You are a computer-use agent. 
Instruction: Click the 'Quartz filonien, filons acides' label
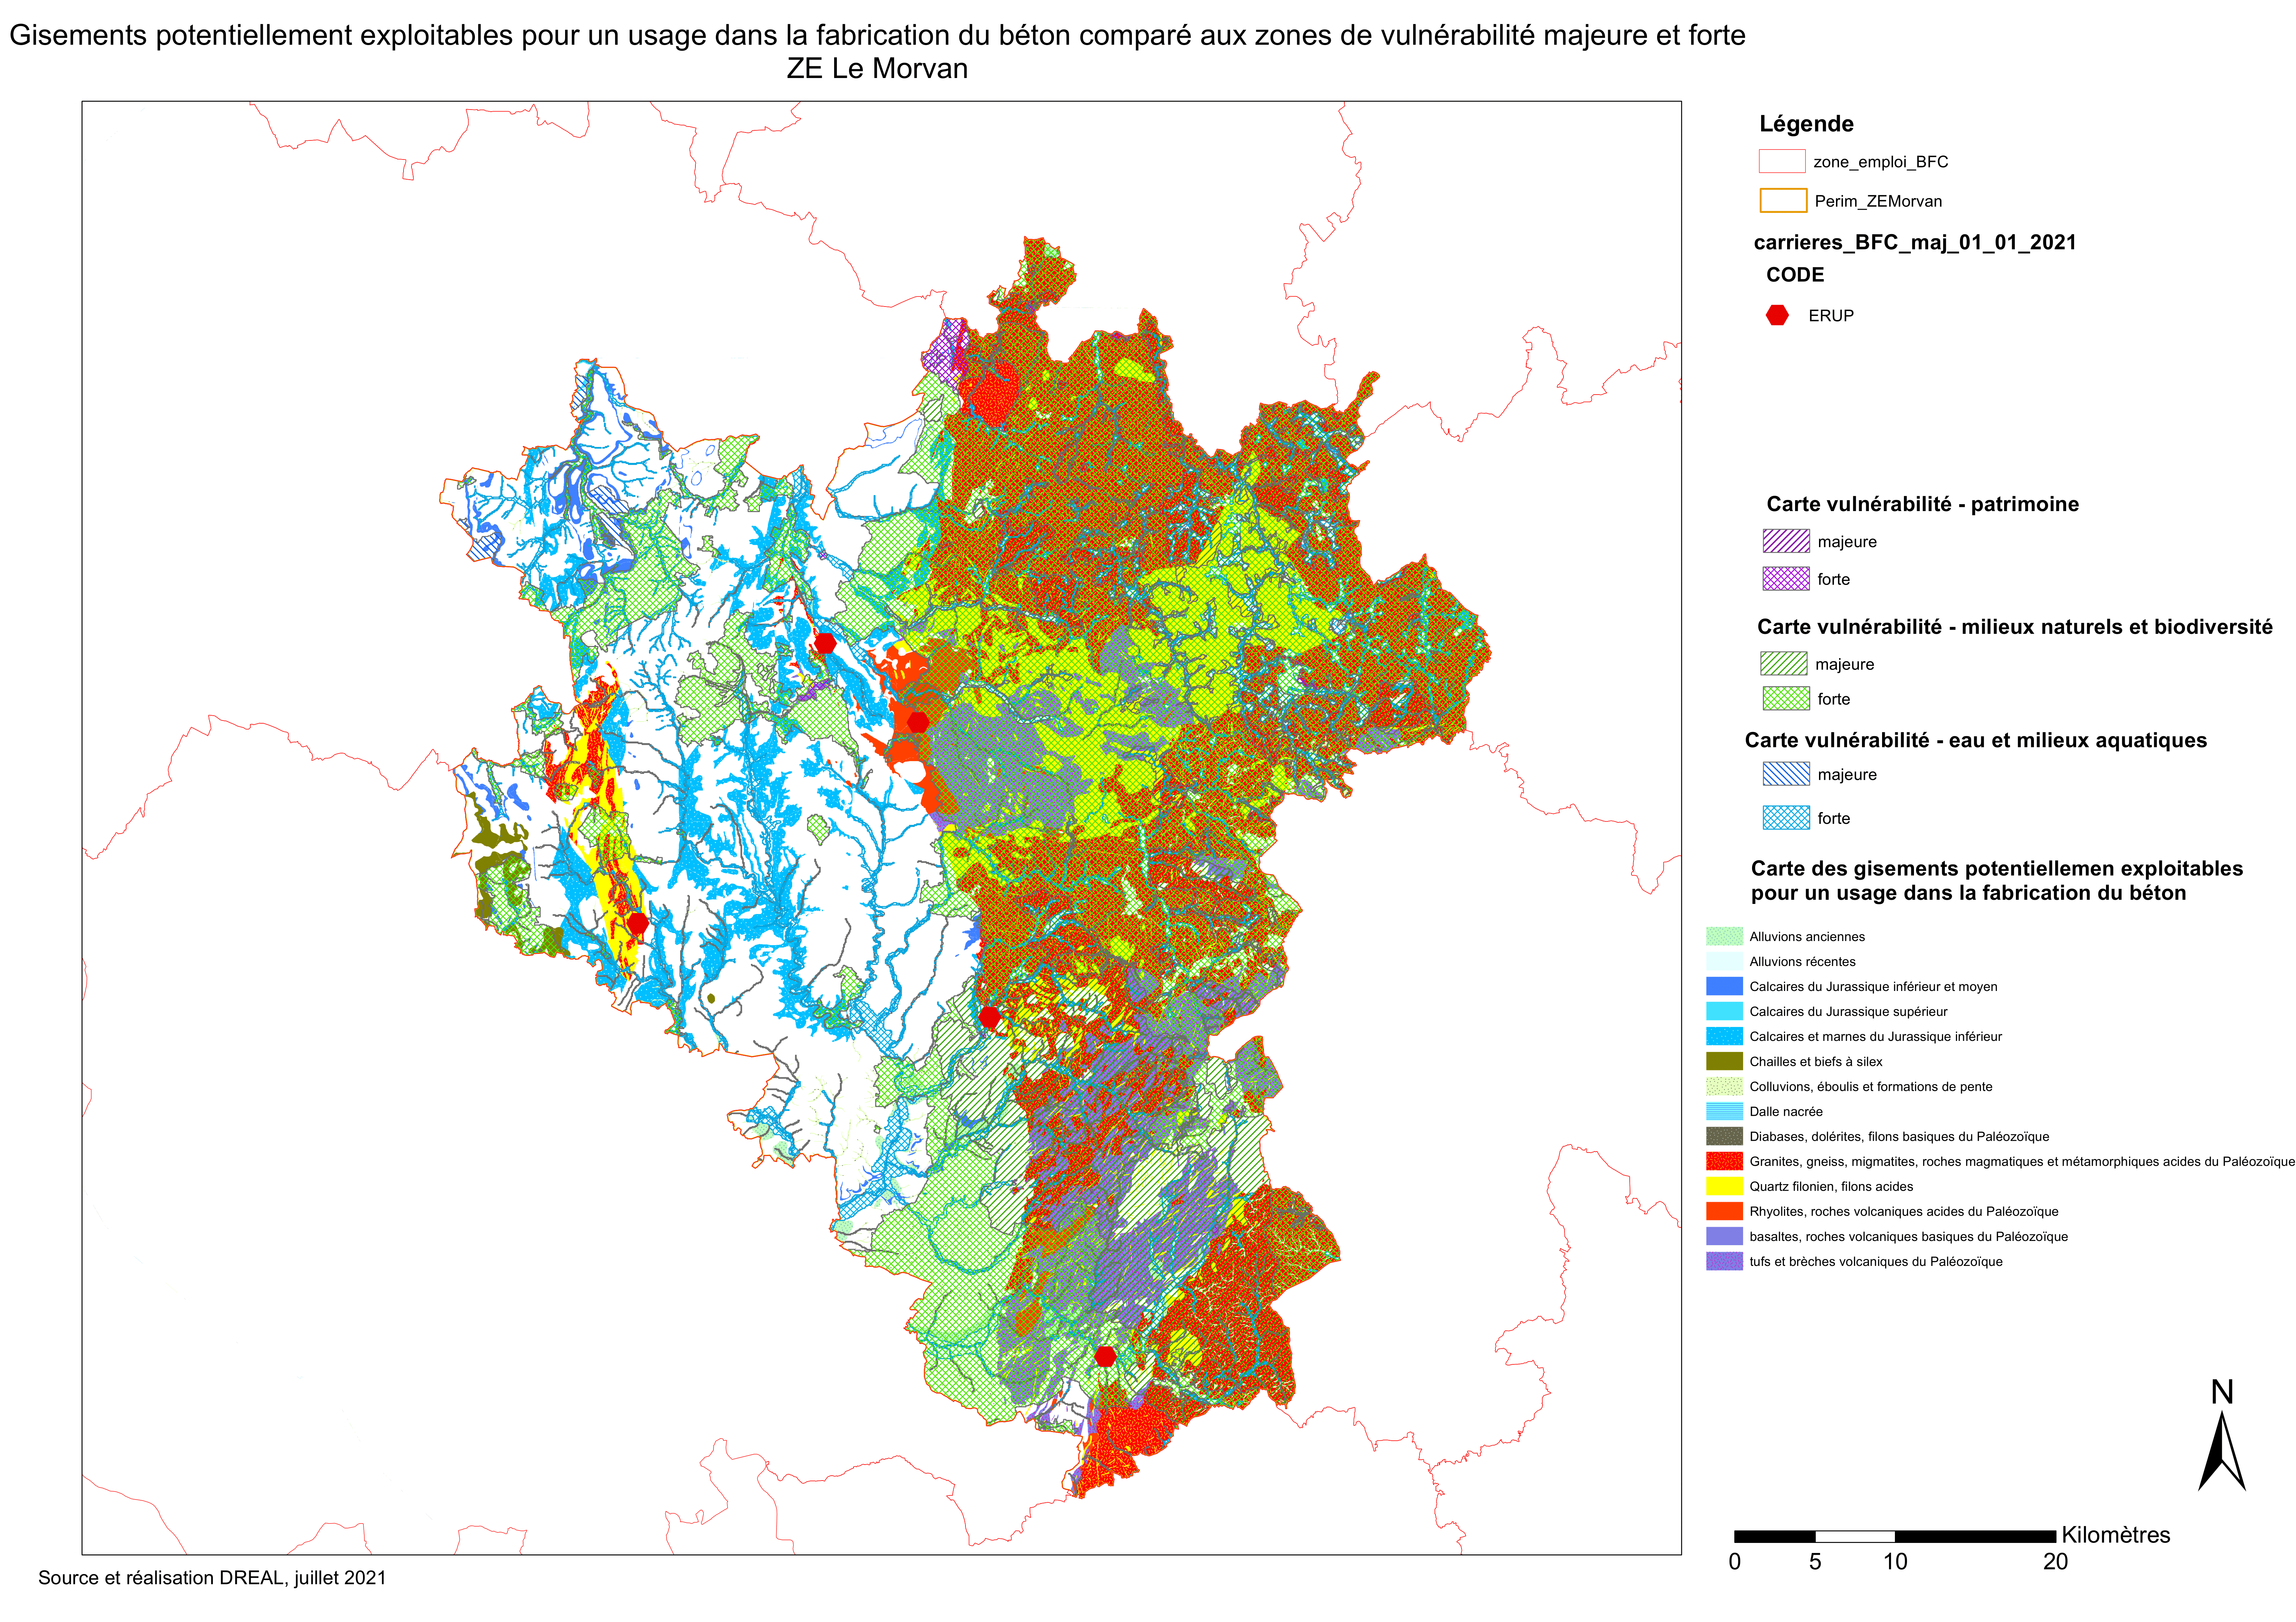click(1831, 1186)
